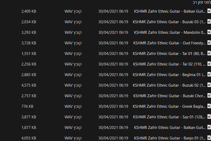Select the Tar 02 audio file icon
211x141 pixels.
coord(209,64)
